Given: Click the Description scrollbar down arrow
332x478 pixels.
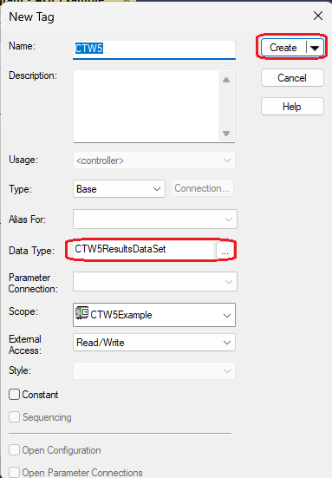Looking at the screenshot, I should (226, 134).
